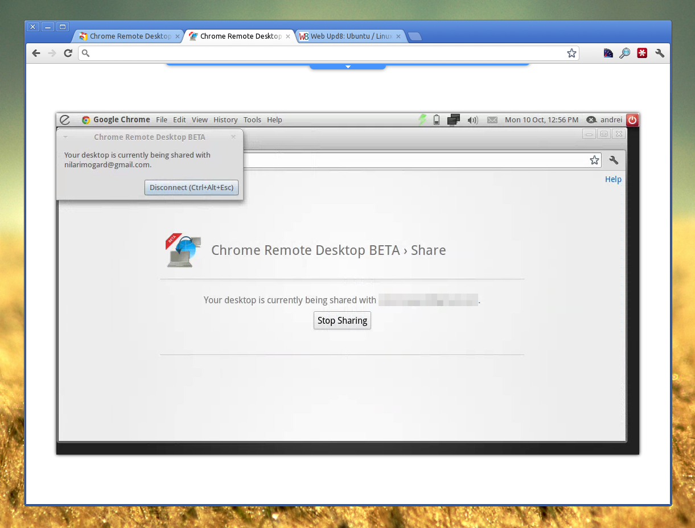Click the battery indicator in the remote panel
695x528 pixels.
coord(437,119)
